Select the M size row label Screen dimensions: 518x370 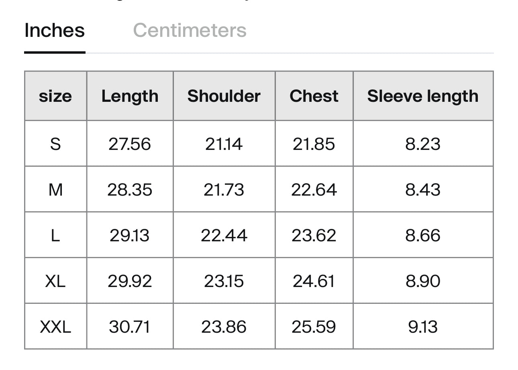pos(55,190)
